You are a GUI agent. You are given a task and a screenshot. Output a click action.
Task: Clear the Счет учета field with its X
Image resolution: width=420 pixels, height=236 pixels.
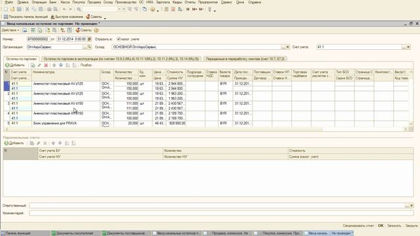click(x=408, y=47)
